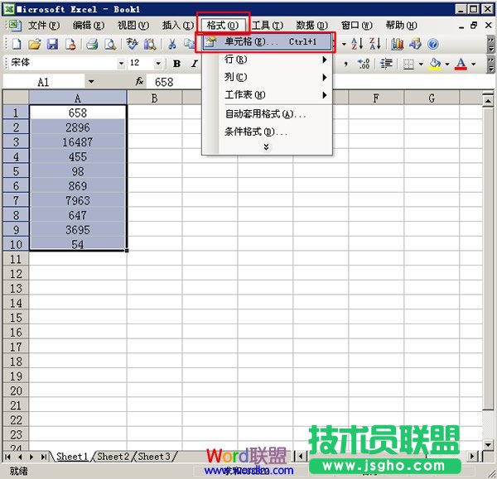497x479 pixels.
Task: Click the Sort Descending icon
Action: [375, 44]
